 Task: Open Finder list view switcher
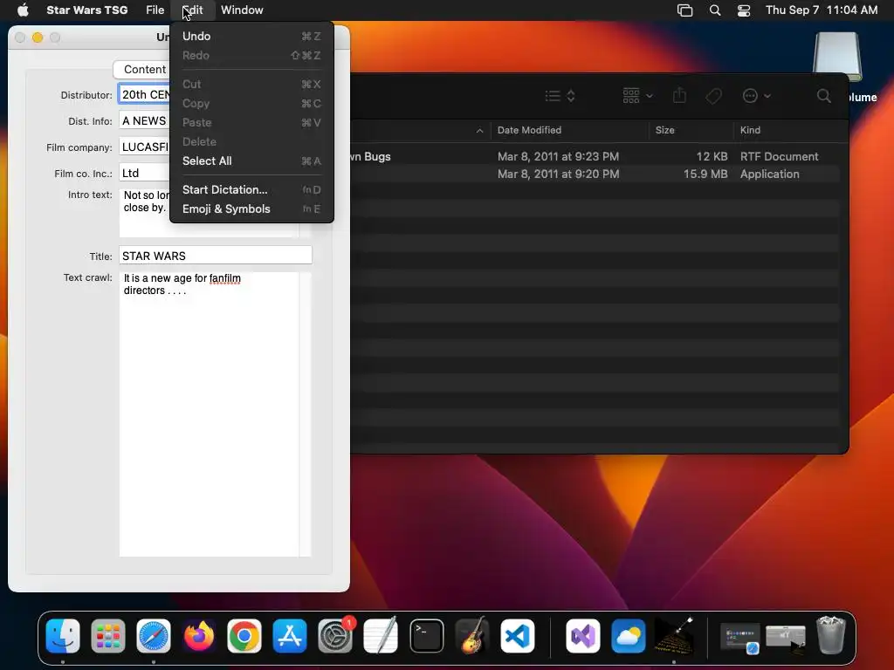click(x=560, y=96)
